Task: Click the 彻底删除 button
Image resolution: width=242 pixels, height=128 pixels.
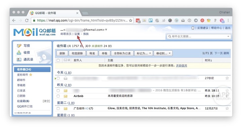Action: point(77,53)
